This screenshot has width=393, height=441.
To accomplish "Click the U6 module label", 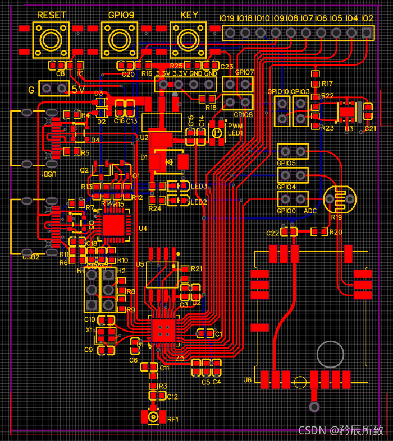I will click(247, 380).
